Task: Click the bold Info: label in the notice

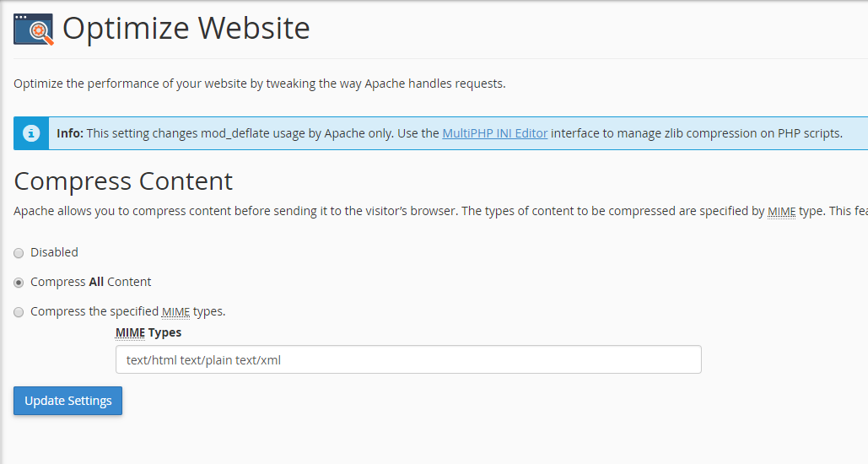Action: pos(70,133)
